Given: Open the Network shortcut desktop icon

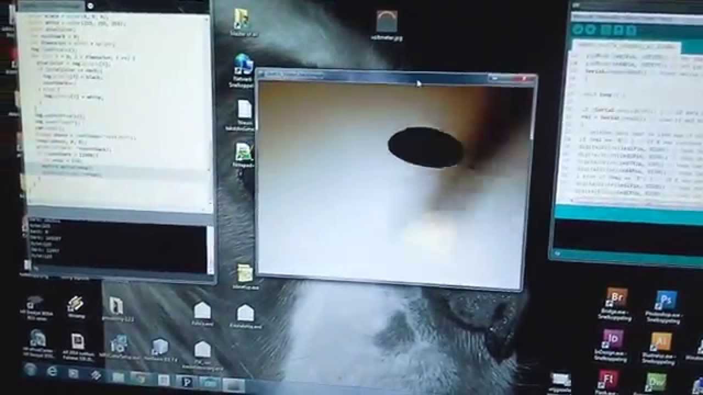Looking at the screenshot, I should pos(243,71).
